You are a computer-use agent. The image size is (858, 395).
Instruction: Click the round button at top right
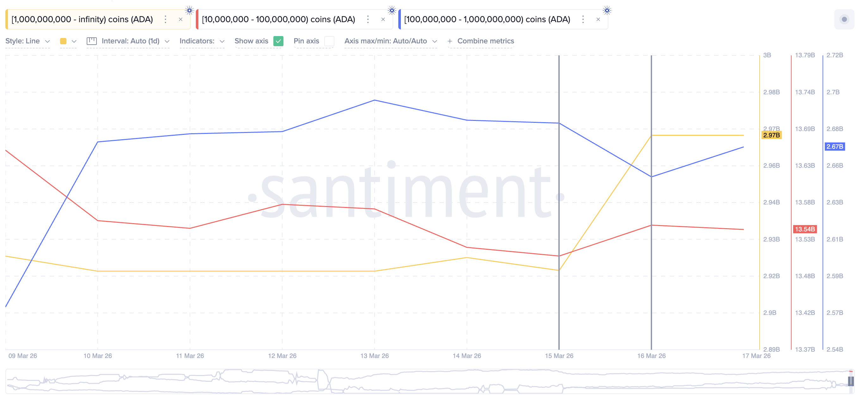(844, 19)
